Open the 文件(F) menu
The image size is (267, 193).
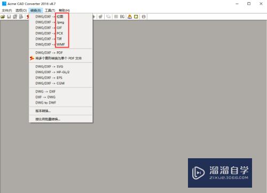point(7,11)
